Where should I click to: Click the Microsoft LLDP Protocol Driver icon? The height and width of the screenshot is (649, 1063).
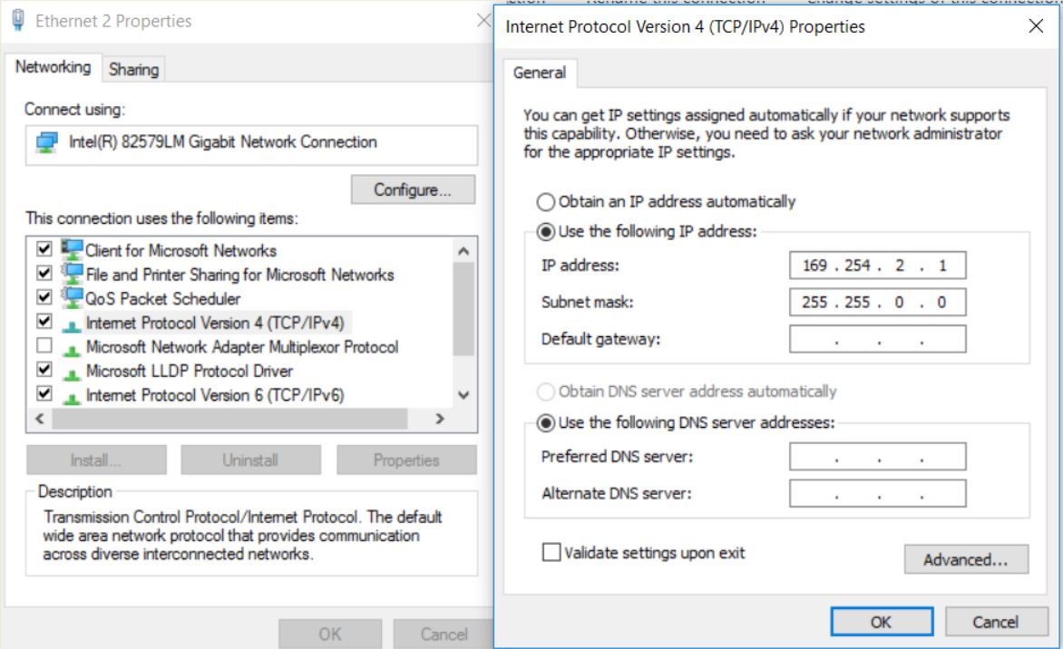coord(72,372)
